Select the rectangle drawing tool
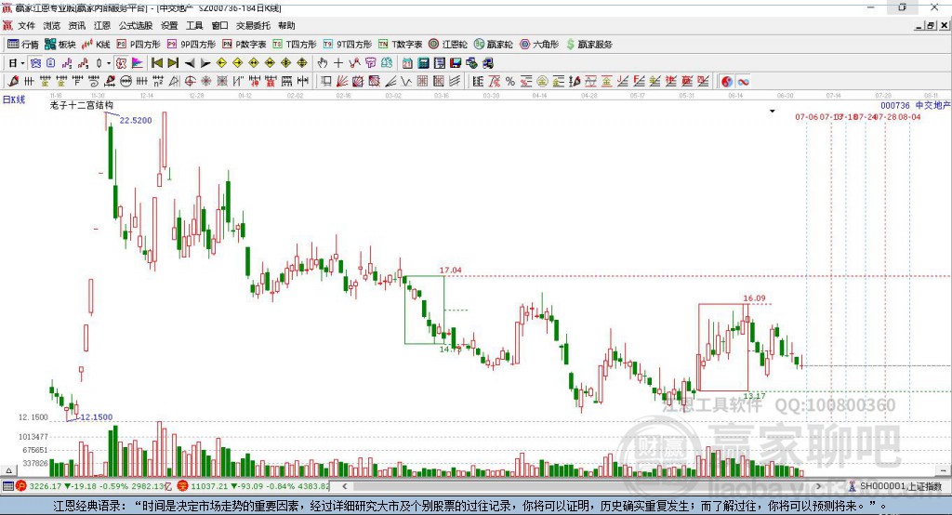Viewport: 952px width, 515px height. pos(326,82)
